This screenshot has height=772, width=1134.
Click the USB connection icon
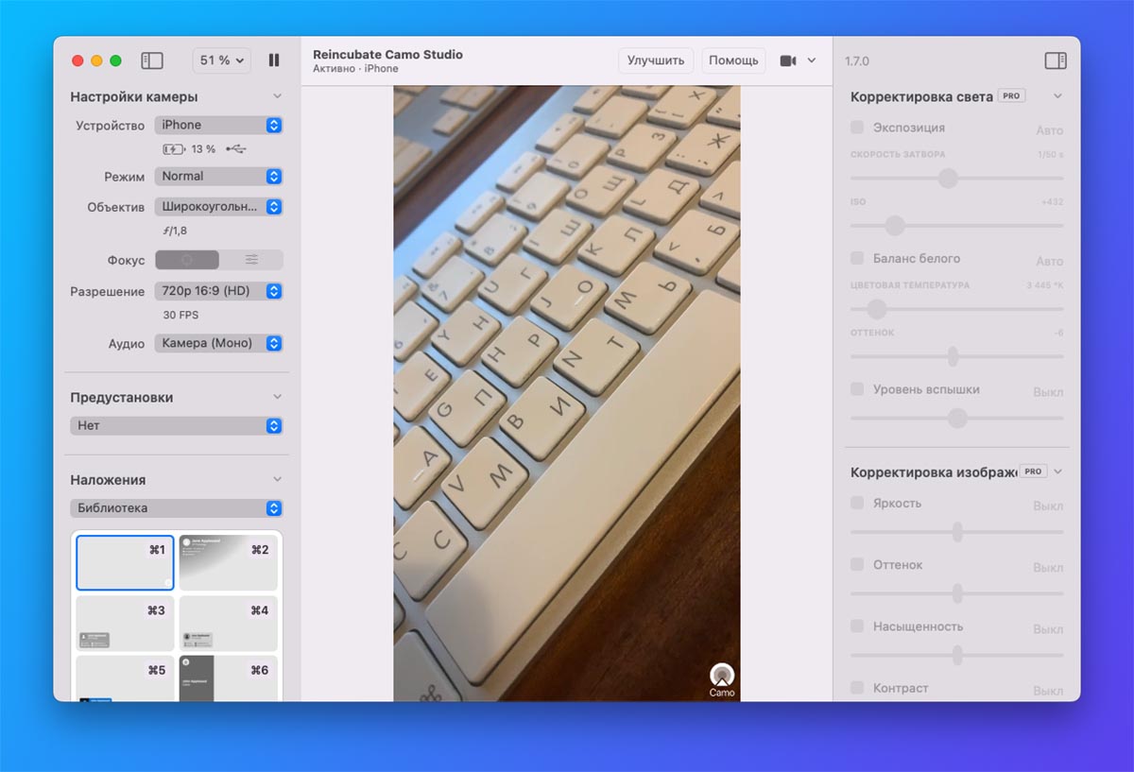236,149
